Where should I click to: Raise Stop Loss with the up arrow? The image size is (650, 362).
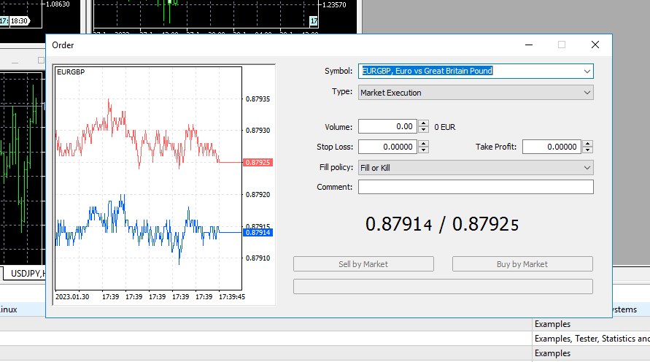pos(424,144)
